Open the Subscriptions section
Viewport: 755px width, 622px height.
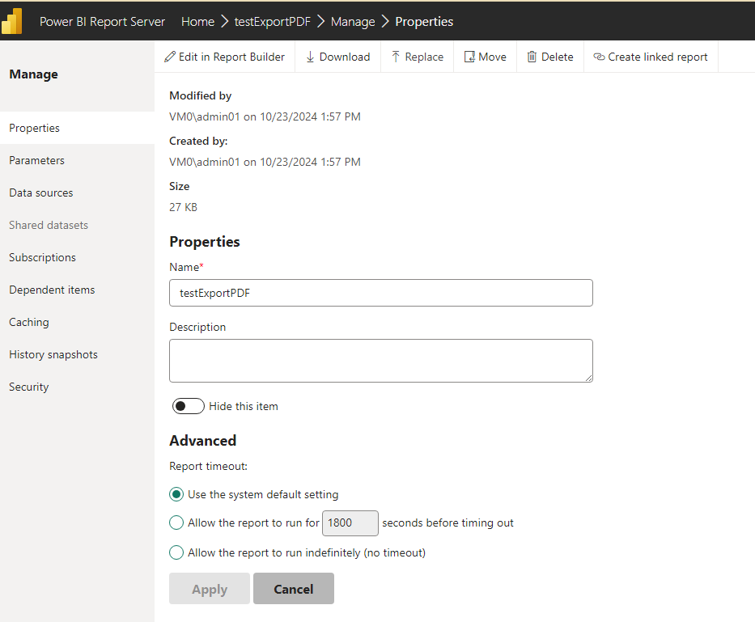77,257
